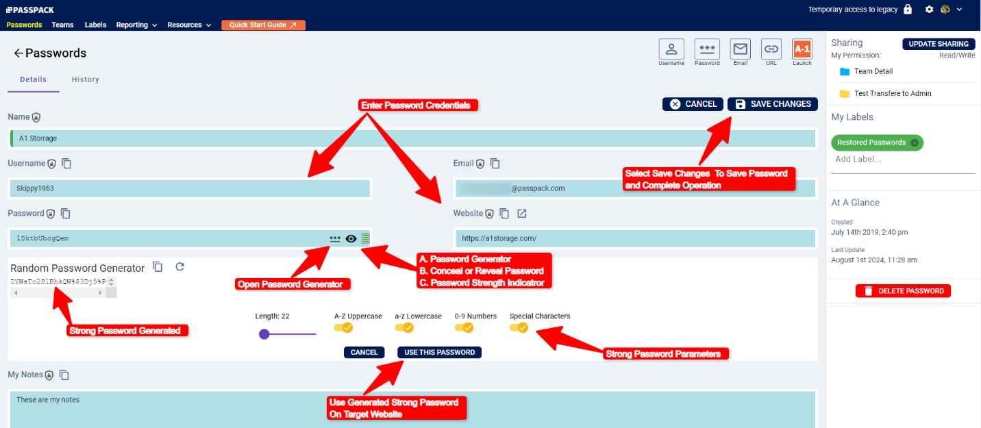The width and height of the screenshot is (981, 428).
Task: Copy the Username field value
Action: click(66, 164)
